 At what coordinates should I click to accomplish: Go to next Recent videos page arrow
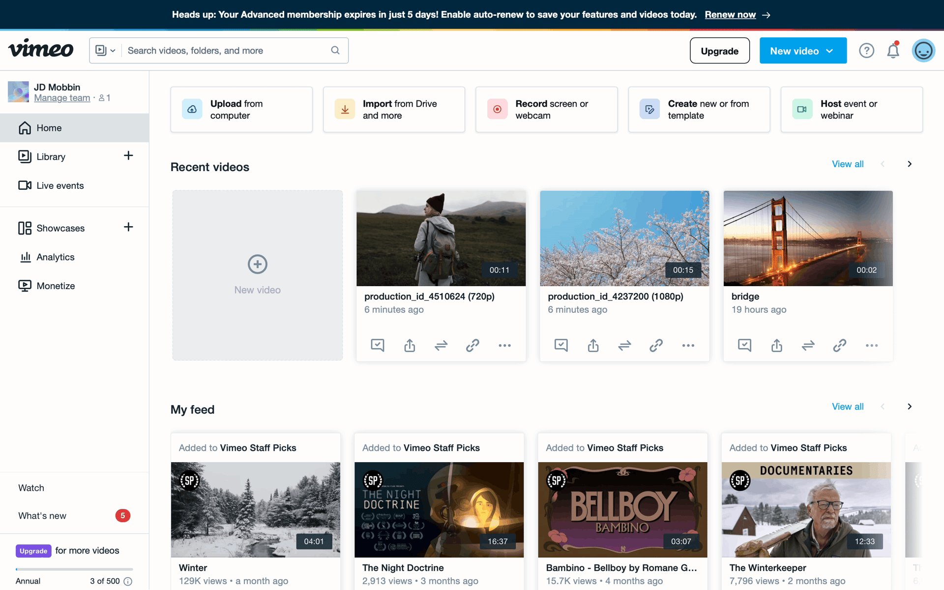point(910,164)
